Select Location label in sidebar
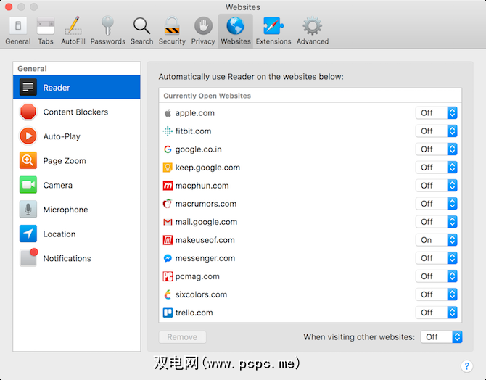Screen dimensions: 486x380 [x=59, y=234]
